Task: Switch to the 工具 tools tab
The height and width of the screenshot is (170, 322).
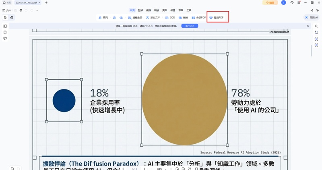Action: pyautogui.click(x=189, y=10)
